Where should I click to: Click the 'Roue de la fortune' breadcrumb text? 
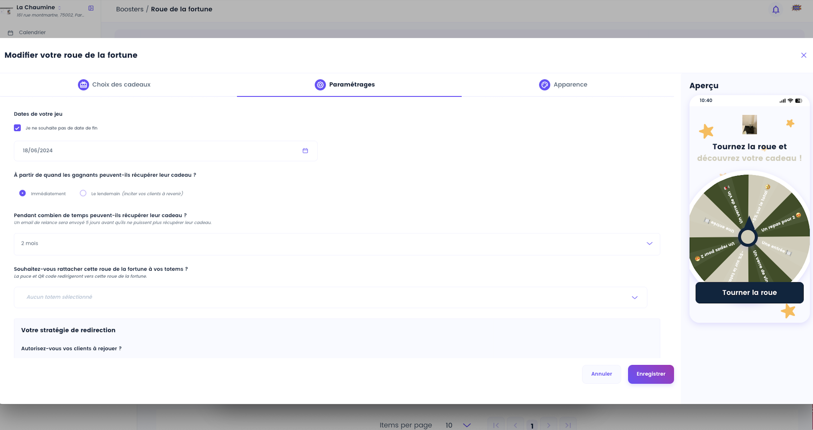coord(181,9)
